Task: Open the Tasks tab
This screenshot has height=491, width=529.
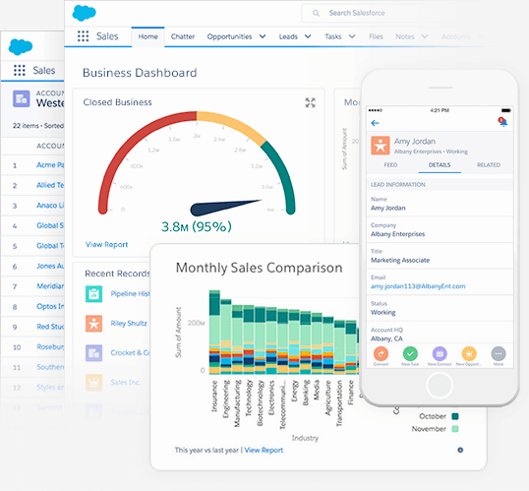Action: click(333, 36)
